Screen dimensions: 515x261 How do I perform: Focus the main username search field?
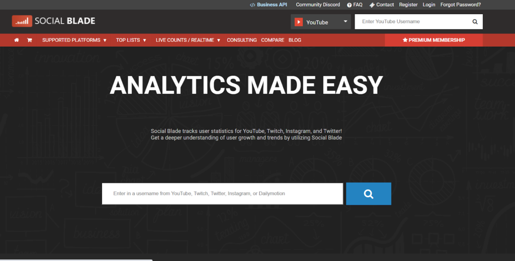(222, 194)
